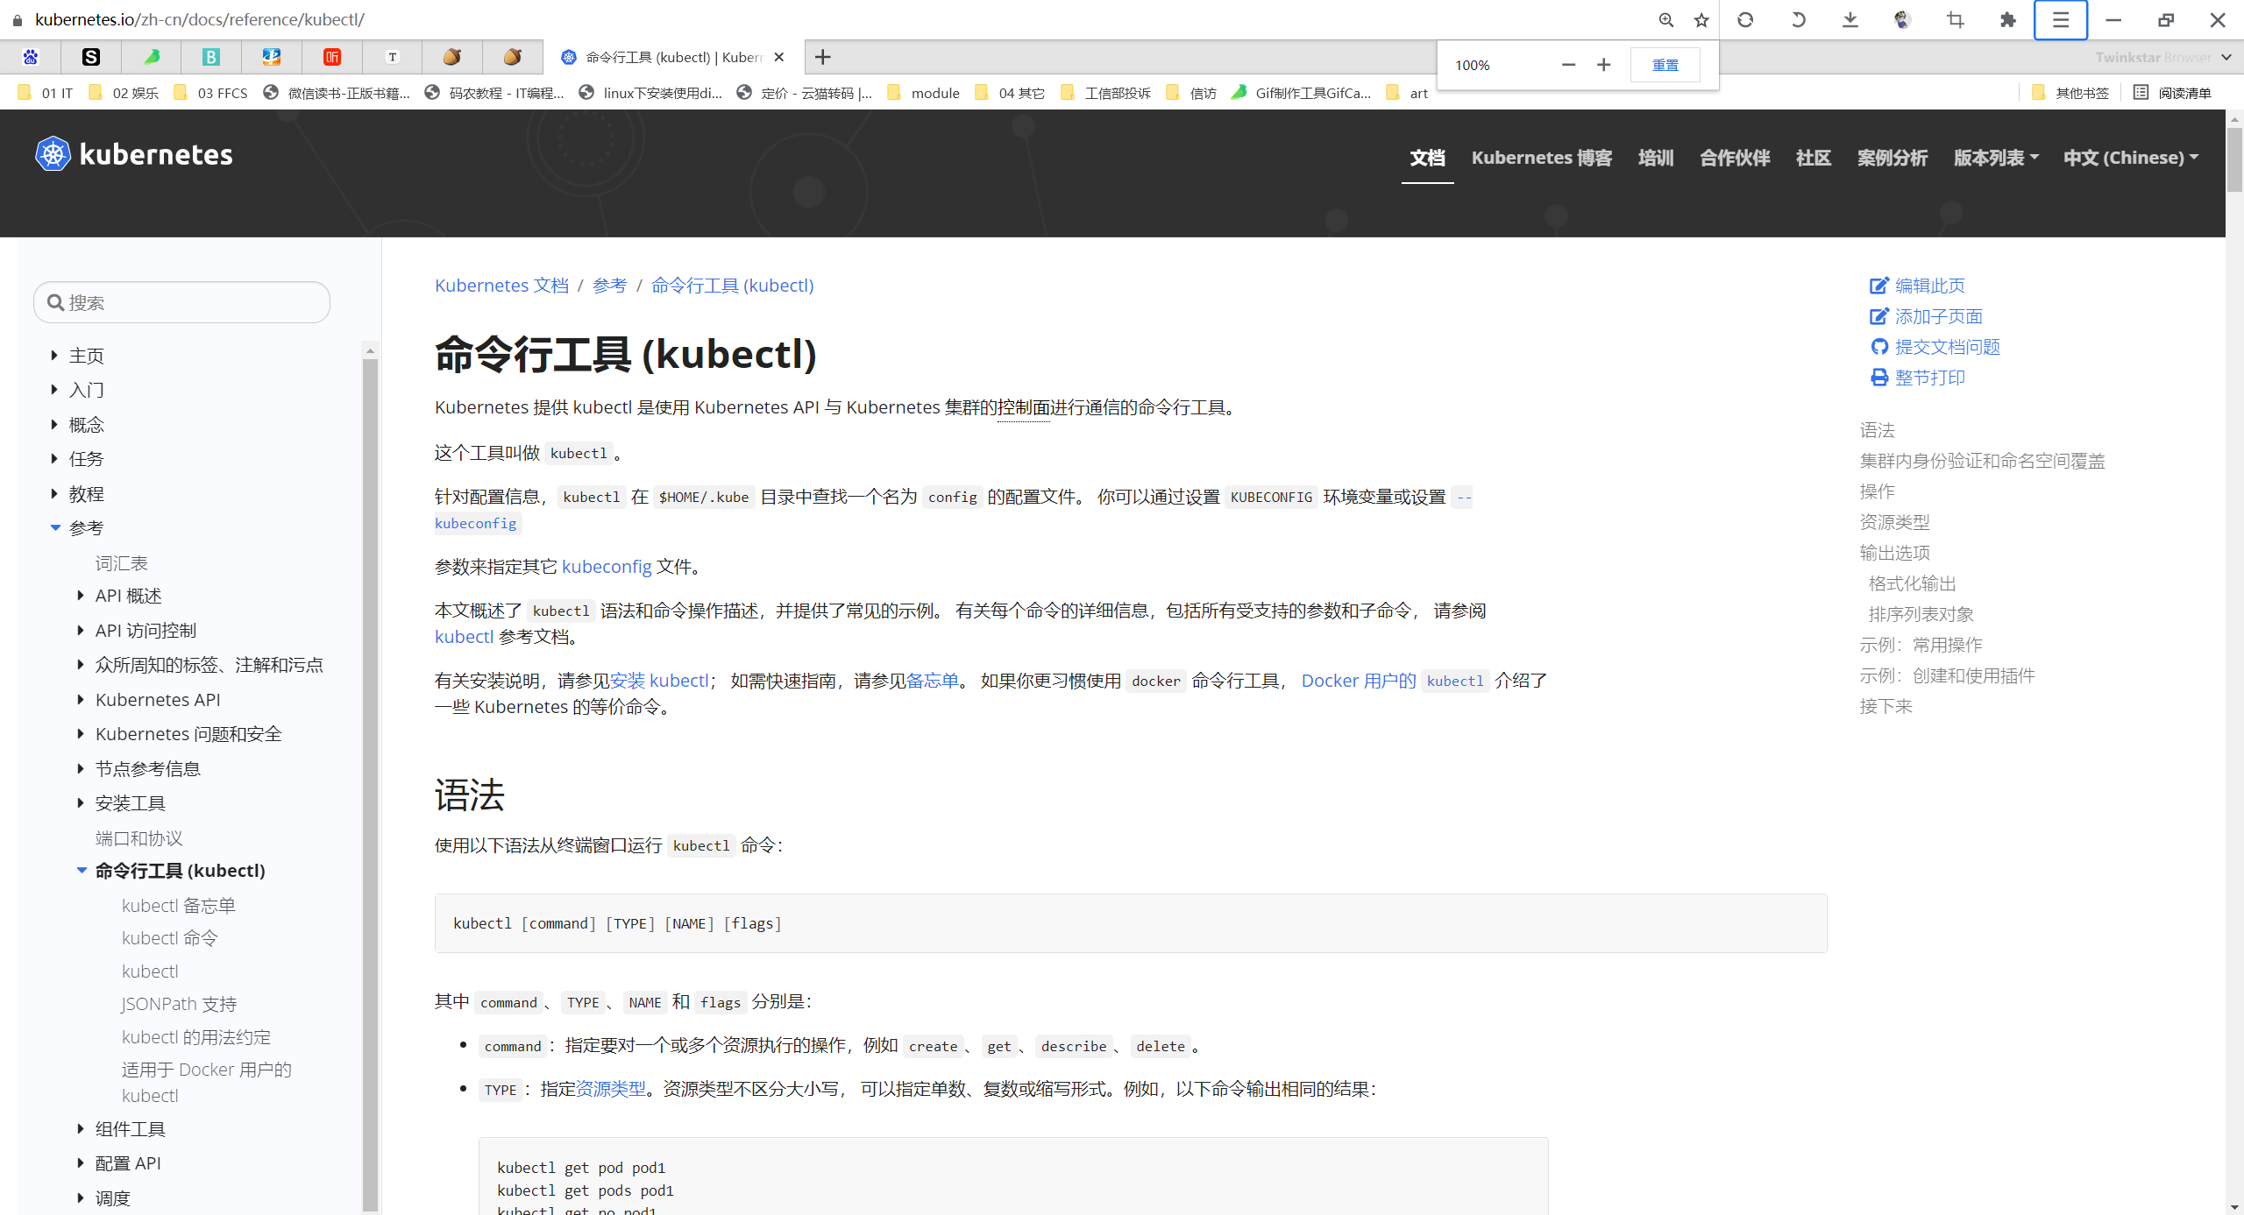Select the 社区 nav item
This screenshot has width=2244, height=1215.
(x=1814, y=158)
